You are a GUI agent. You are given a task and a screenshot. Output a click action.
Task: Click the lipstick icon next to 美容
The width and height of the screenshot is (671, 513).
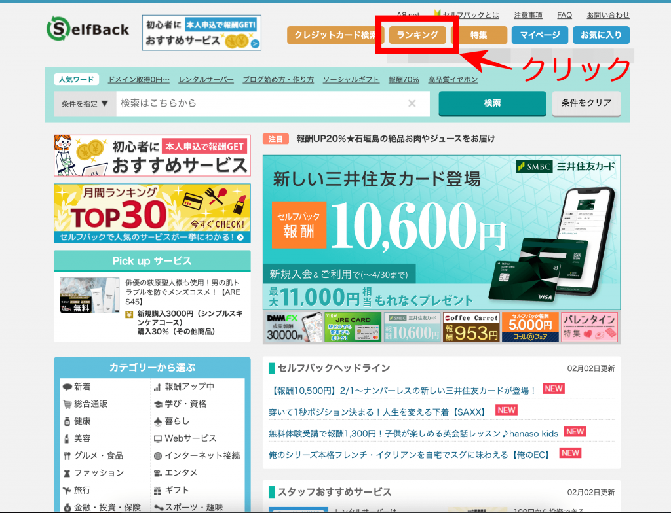point(67,438)
